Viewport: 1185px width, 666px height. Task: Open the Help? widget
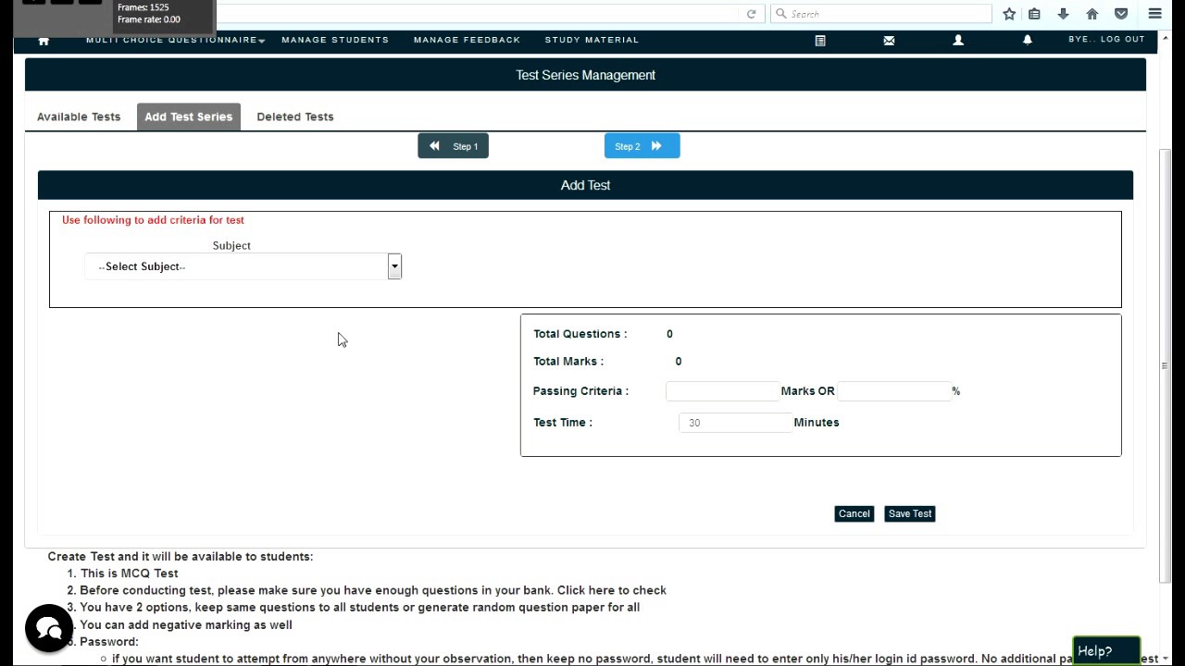[x=1106, y=651]
